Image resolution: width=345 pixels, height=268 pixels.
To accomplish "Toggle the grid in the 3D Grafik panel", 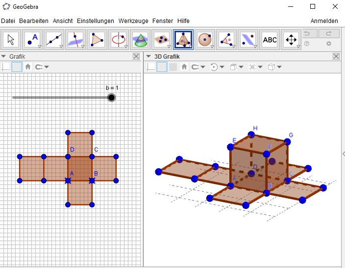I will click(x=162, y=67).
